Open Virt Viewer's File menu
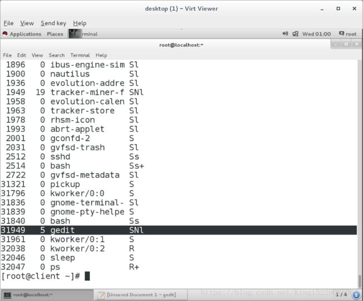 8,23
